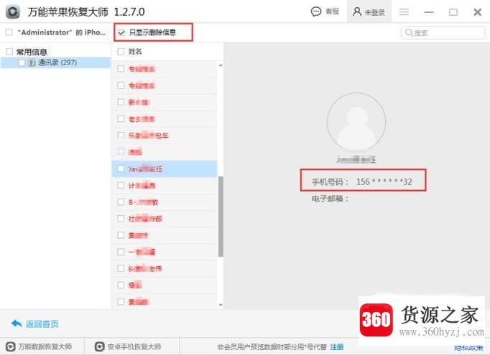Click 返回首页 back to home link

pyautogui.click(x=42, y=324)
